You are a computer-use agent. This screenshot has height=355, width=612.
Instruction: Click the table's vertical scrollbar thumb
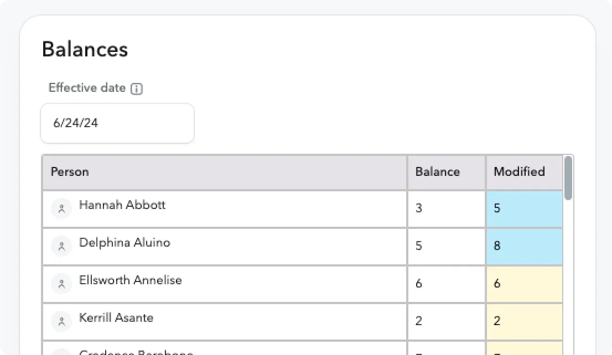[x=568, y=178]
